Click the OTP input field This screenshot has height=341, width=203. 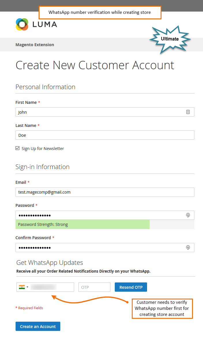point(94,287)
